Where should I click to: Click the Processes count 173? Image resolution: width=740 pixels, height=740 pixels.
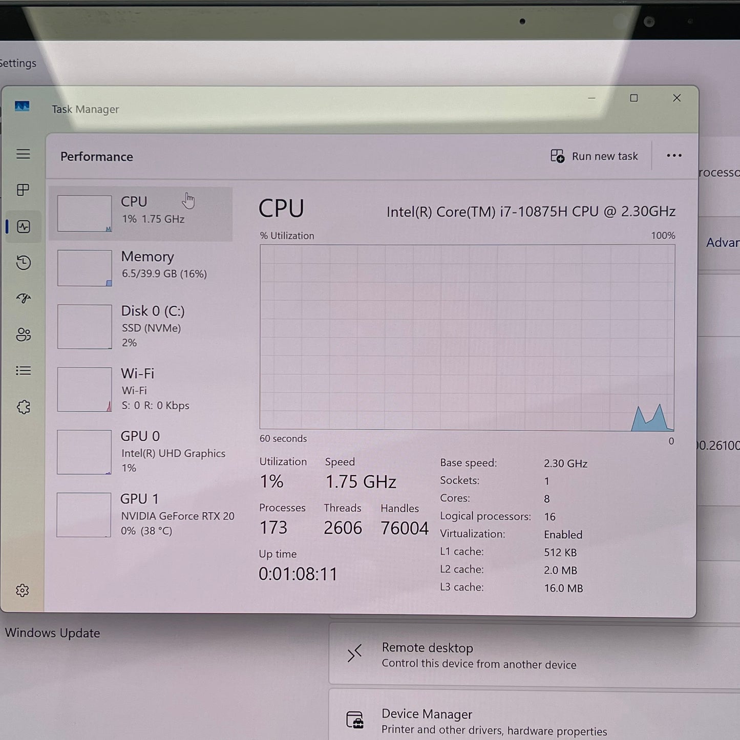coord(273,527)
